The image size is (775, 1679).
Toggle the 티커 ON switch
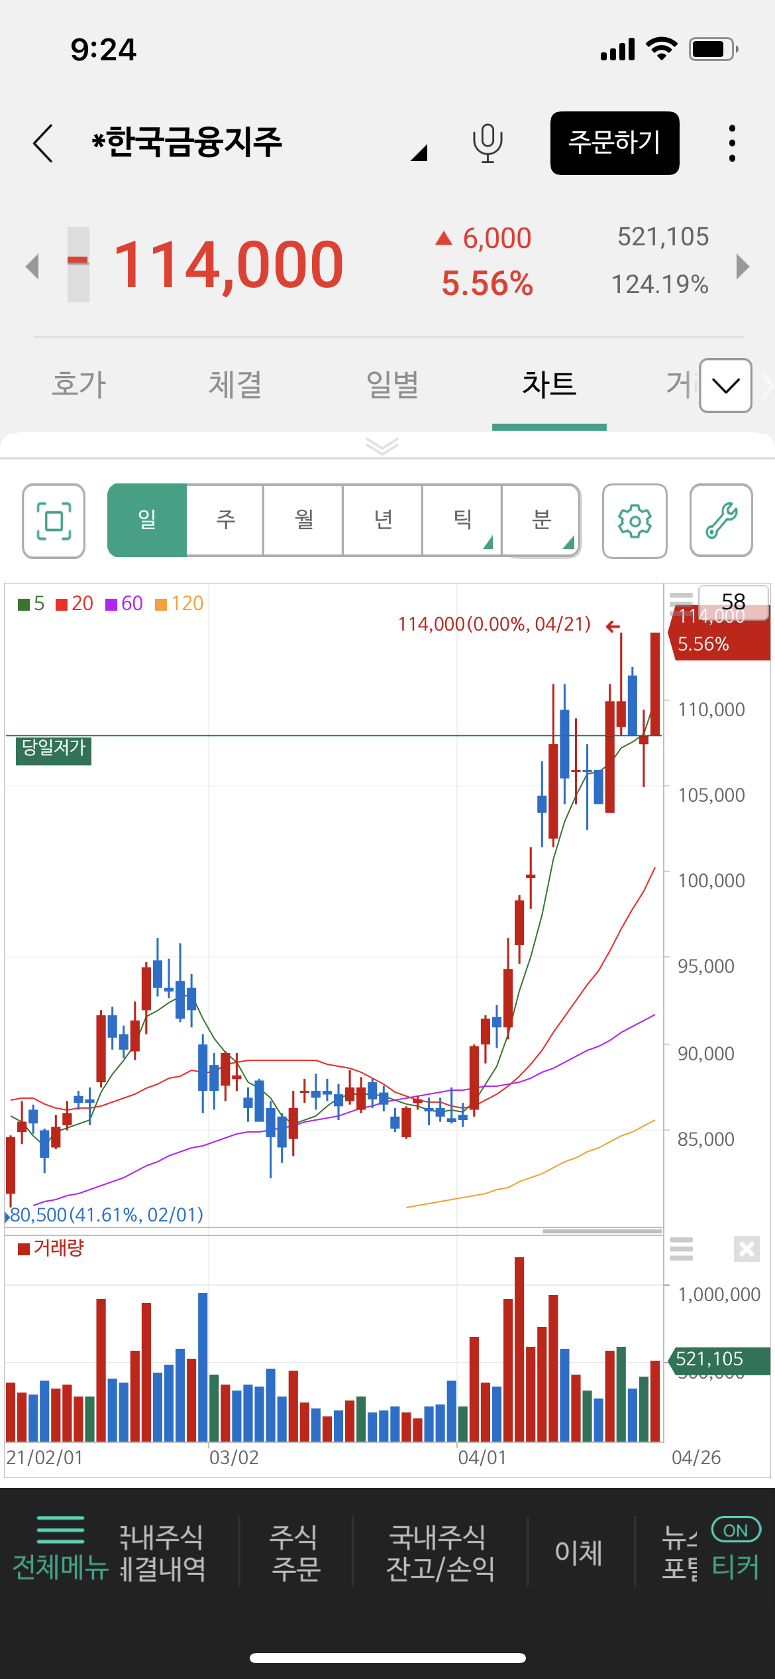(736, 1530)
